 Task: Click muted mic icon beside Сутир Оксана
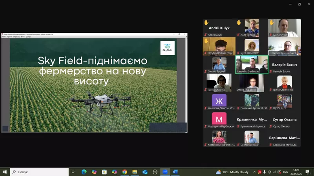[271, 126]
